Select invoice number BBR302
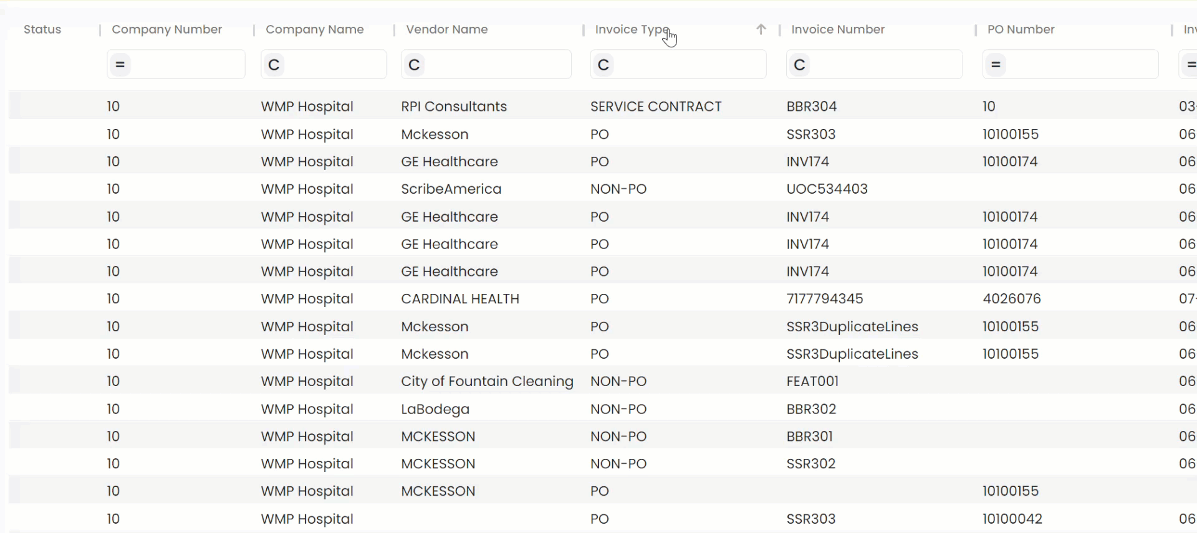The height and width of the screenshot is (533, 1197). pos(811,409)
